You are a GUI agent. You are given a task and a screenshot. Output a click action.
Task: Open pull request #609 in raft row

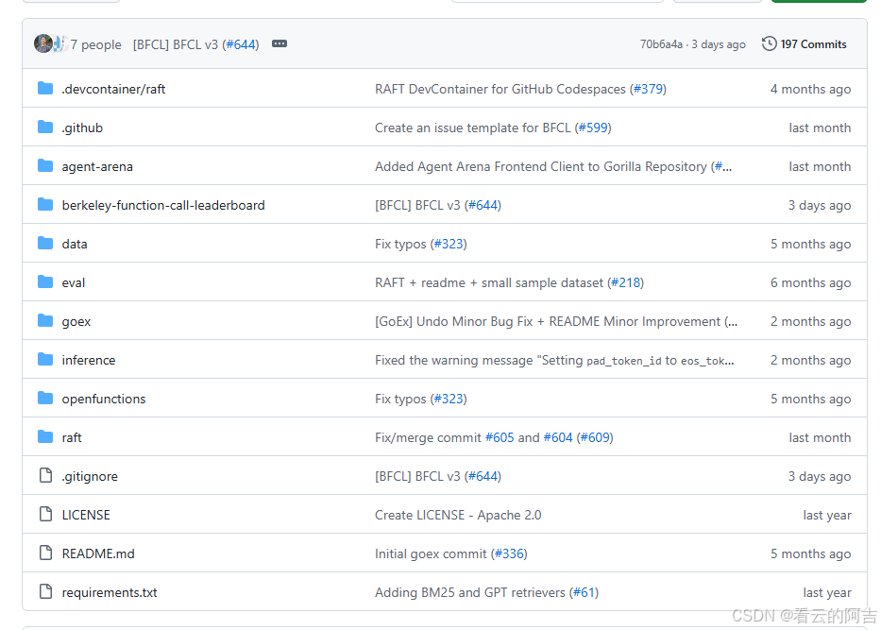coord(594,437)
